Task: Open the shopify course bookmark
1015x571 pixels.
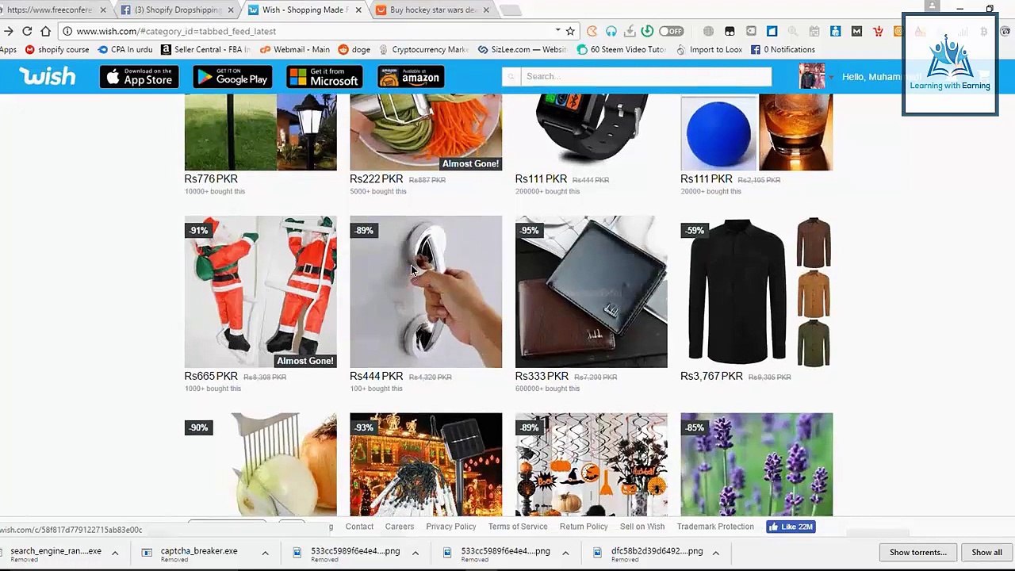Action: point(57,49)
